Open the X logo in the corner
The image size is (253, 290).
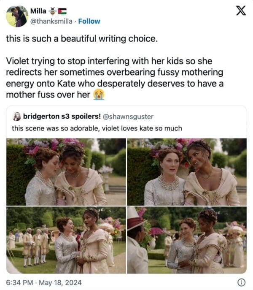pyautogui.click(x=241, y=11)
